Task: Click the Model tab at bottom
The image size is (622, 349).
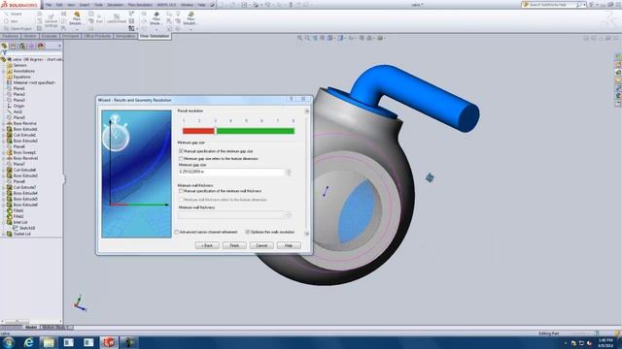Action: 31,328
